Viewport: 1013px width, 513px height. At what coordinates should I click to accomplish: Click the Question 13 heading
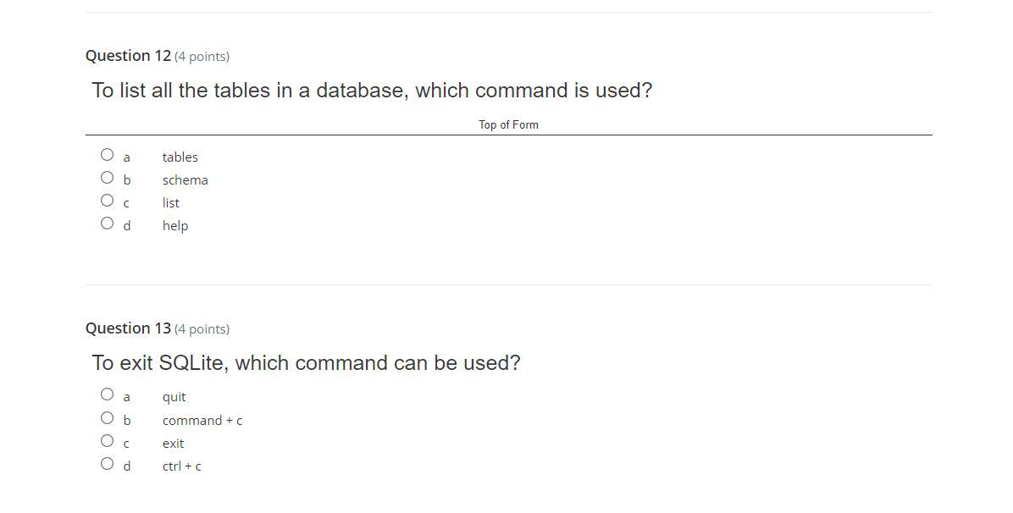[x=128, y=328]
